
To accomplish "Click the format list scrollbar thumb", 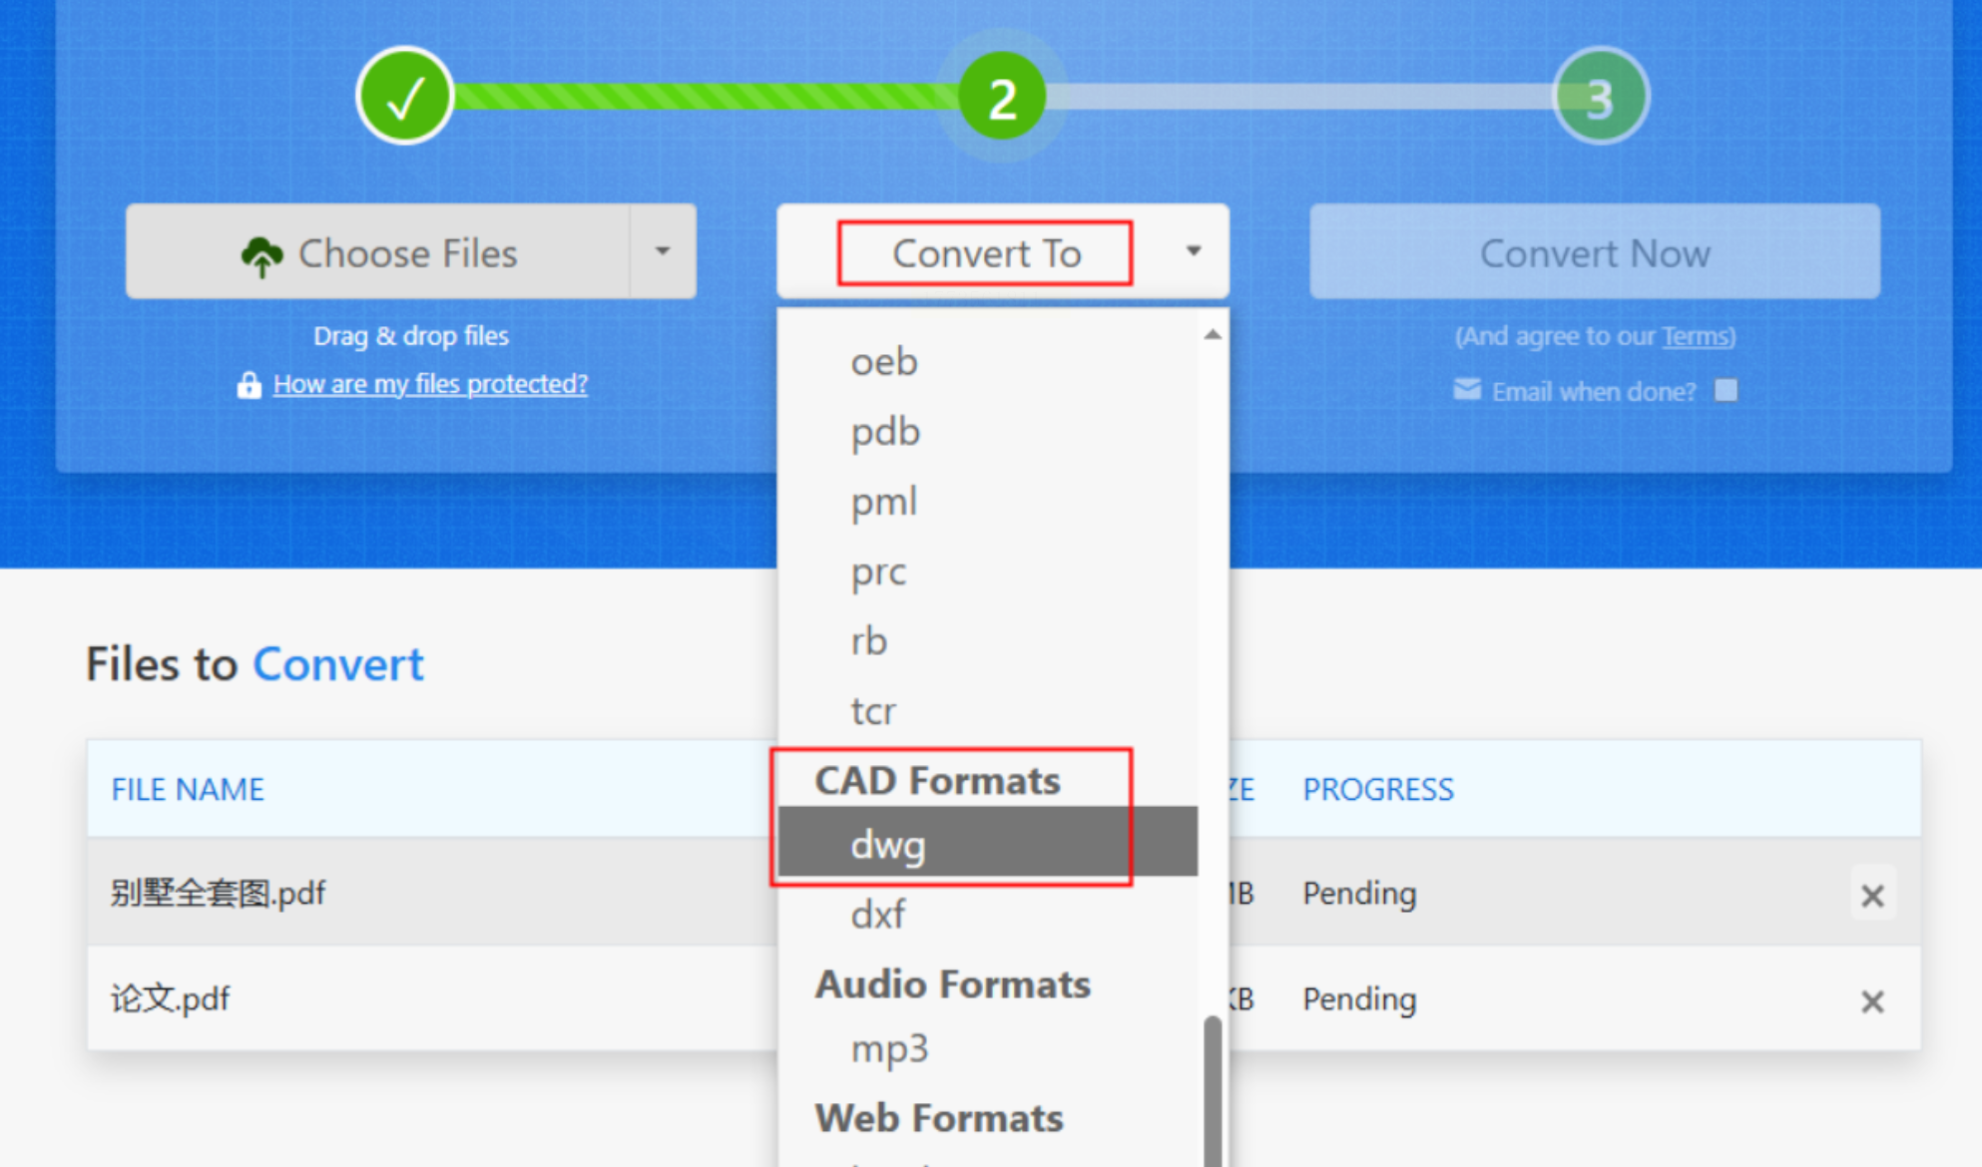I will click(1213, 1087).
